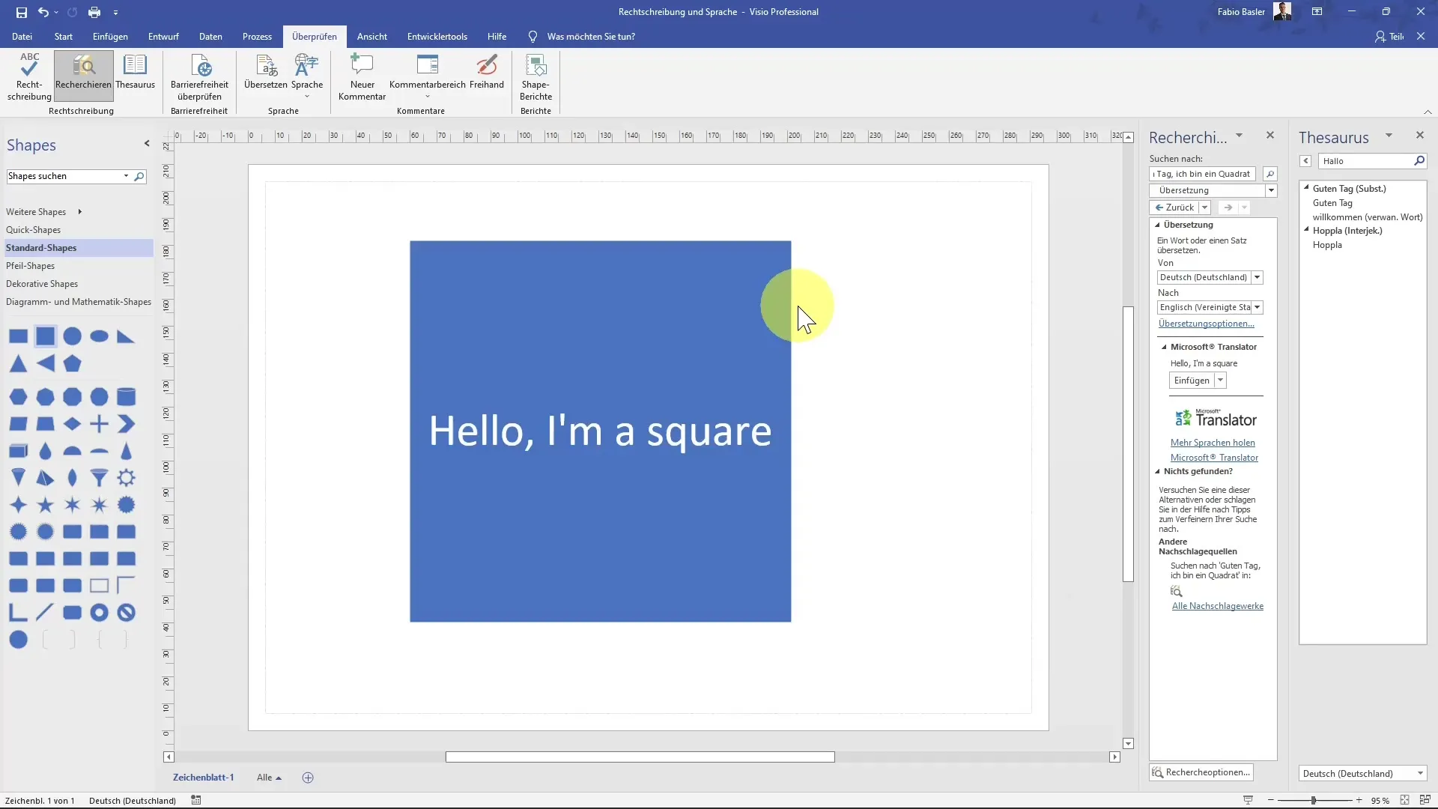1438x809 pixels.
Task: Expand the Microsoft Translator section
Action: click(x=1163, y=346)
